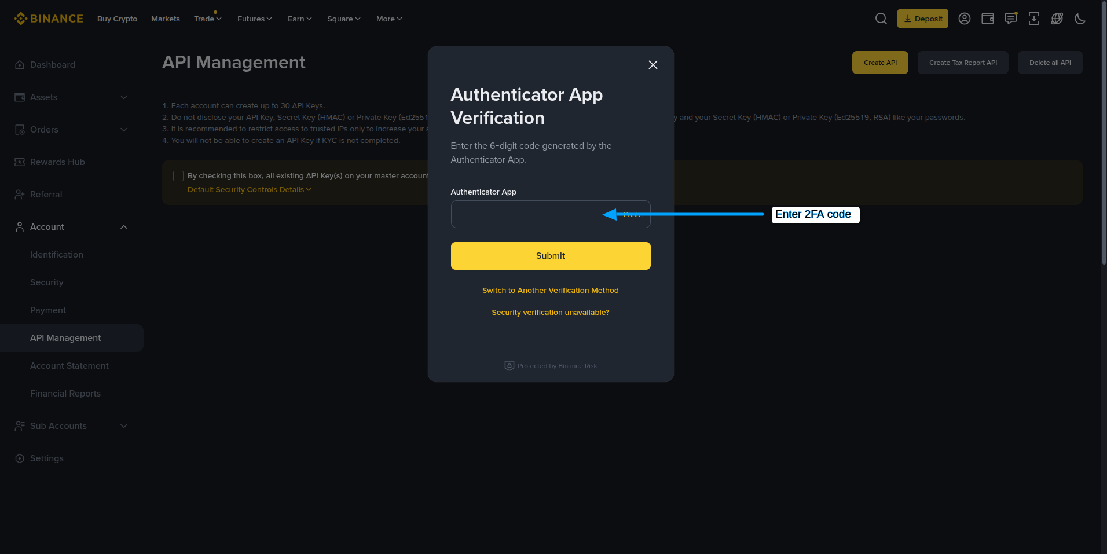Click the Submit button
Image resolution: width=1107 pixels, height=554 pixels.
pos(551,256)
